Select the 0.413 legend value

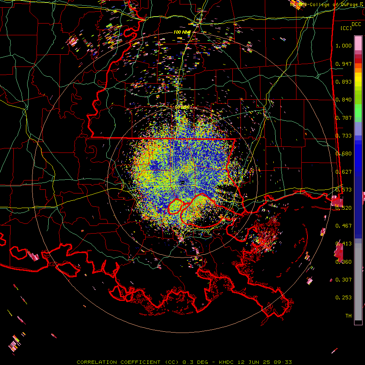pos(344,244)
